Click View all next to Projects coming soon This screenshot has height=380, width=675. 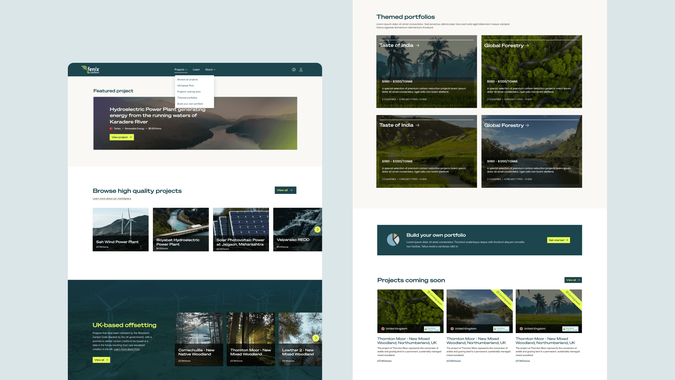click(573, 280)
